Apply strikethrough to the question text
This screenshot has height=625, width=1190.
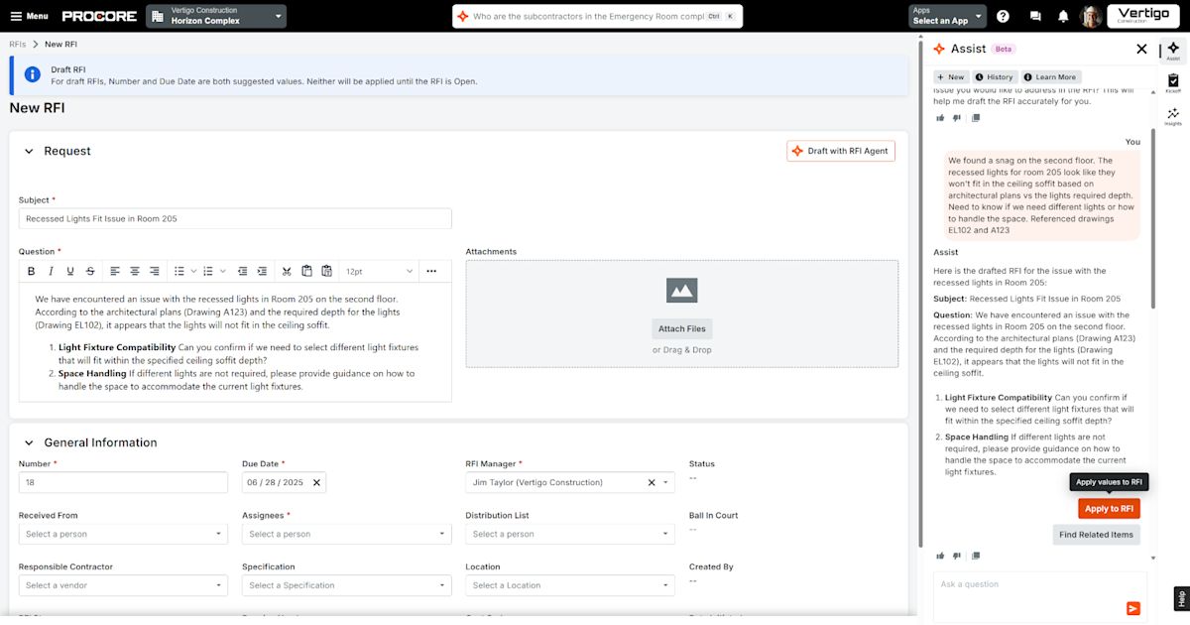pyautogui.click(x=90, y=271)
